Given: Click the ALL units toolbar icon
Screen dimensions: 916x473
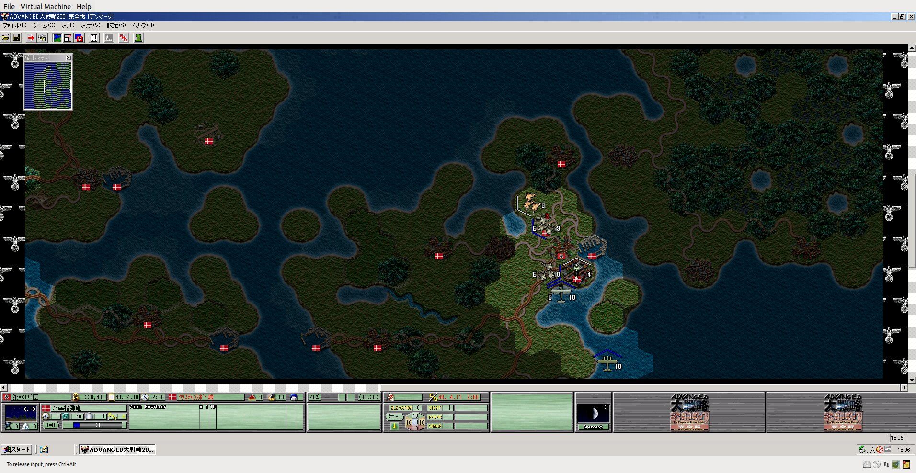Looking at the screenshot, I should pos(109,38).
